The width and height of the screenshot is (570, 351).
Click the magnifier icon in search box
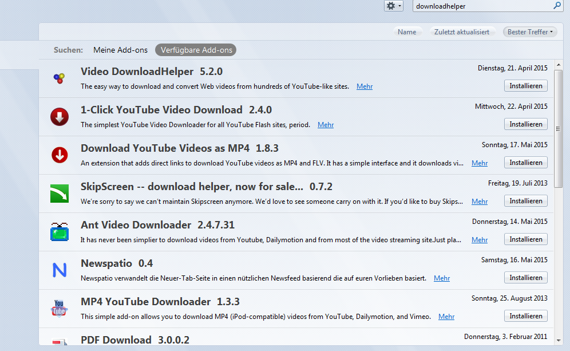557,6
